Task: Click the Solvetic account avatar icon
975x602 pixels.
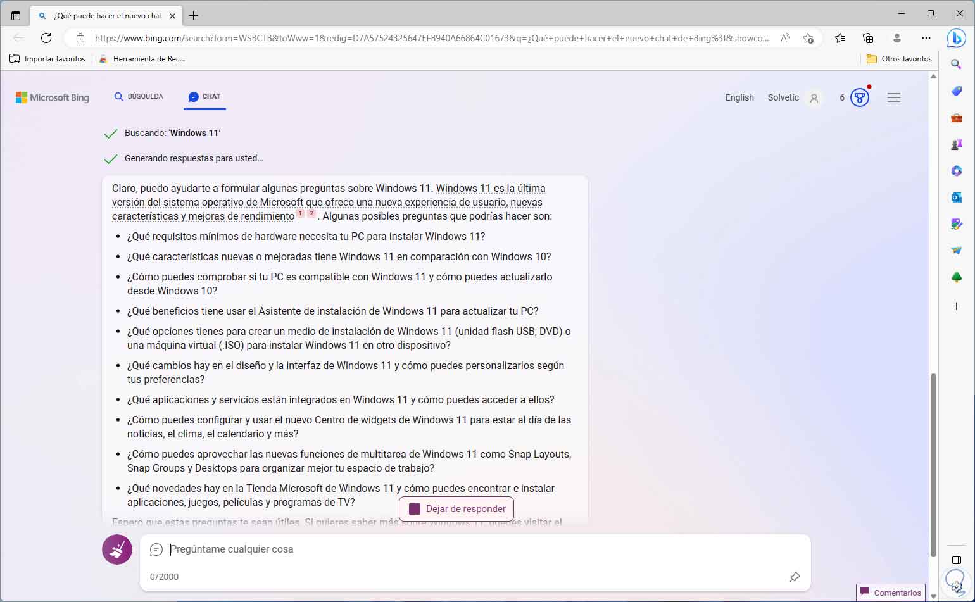Action: (x=814, y=98)
